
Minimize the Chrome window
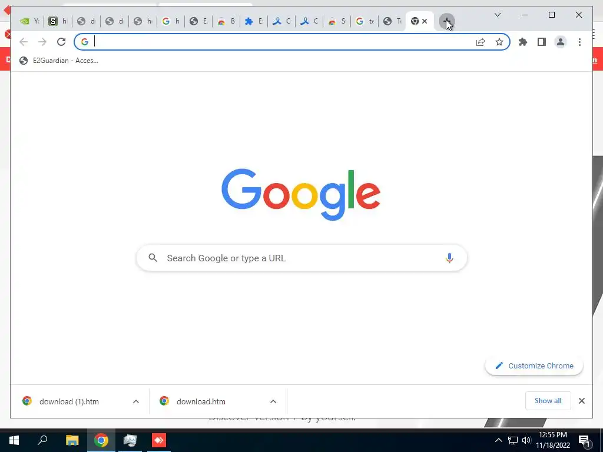pos(525,15)
